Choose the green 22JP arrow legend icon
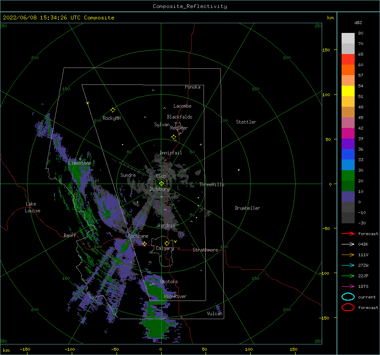The height and width of the screenshot is (355, 380). 348,276
